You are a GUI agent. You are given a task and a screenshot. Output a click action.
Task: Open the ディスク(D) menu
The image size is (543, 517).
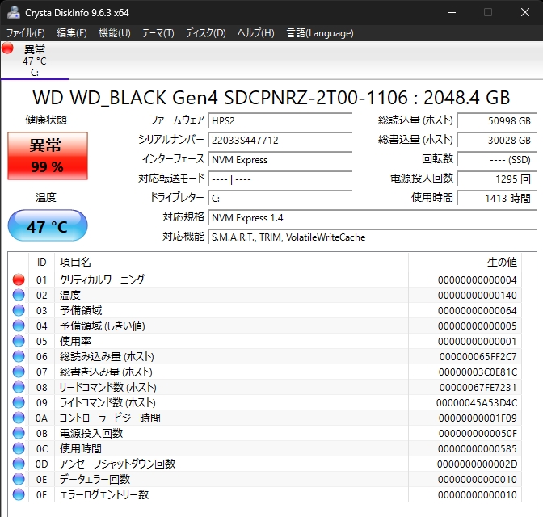tap(206, 33)
